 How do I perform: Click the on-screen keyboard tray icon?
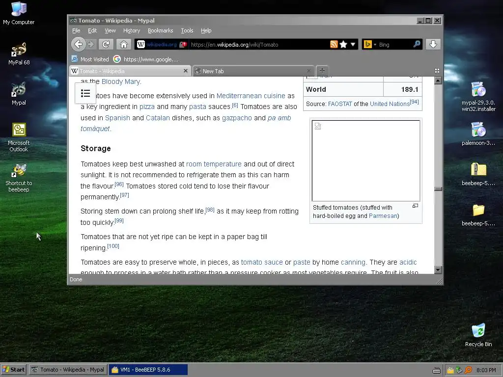[x=437, y=370]
